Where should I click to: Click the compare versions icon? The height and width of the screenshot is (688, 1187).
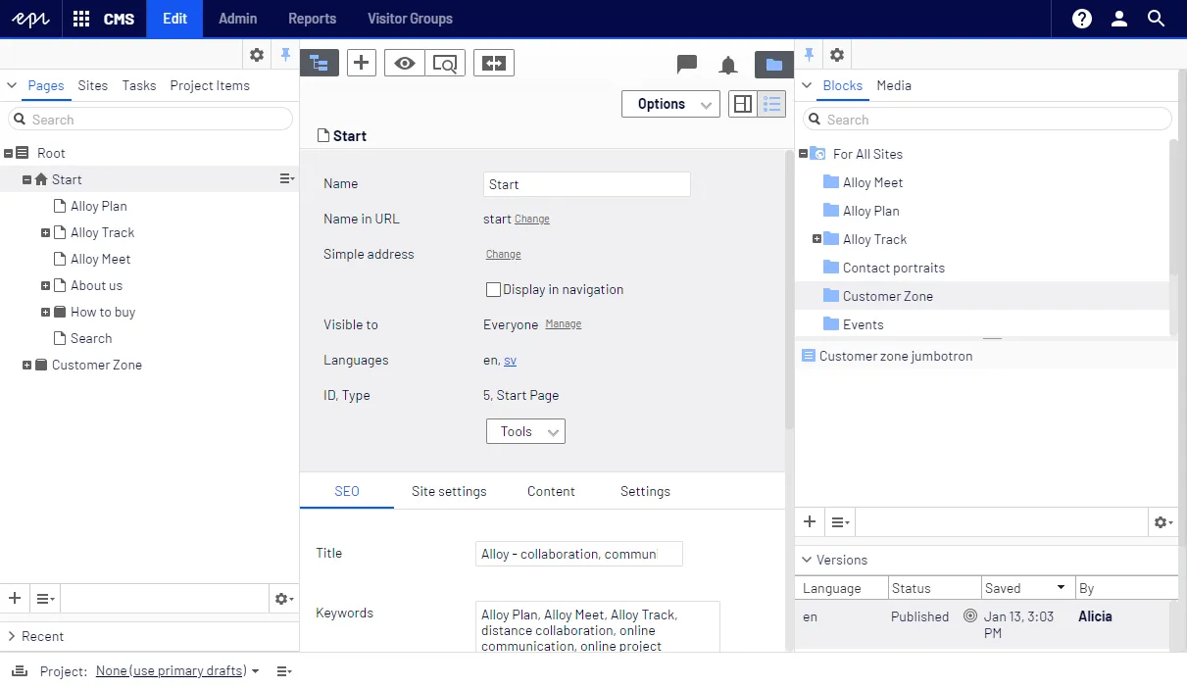pyautogui.click(x=494, y=63)
